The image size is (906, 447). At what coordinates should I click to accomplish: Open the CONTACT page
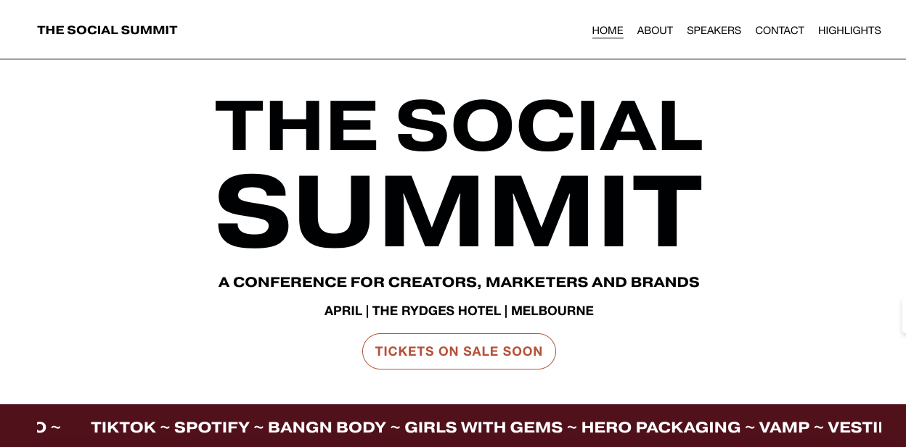(x=780, y=30)
